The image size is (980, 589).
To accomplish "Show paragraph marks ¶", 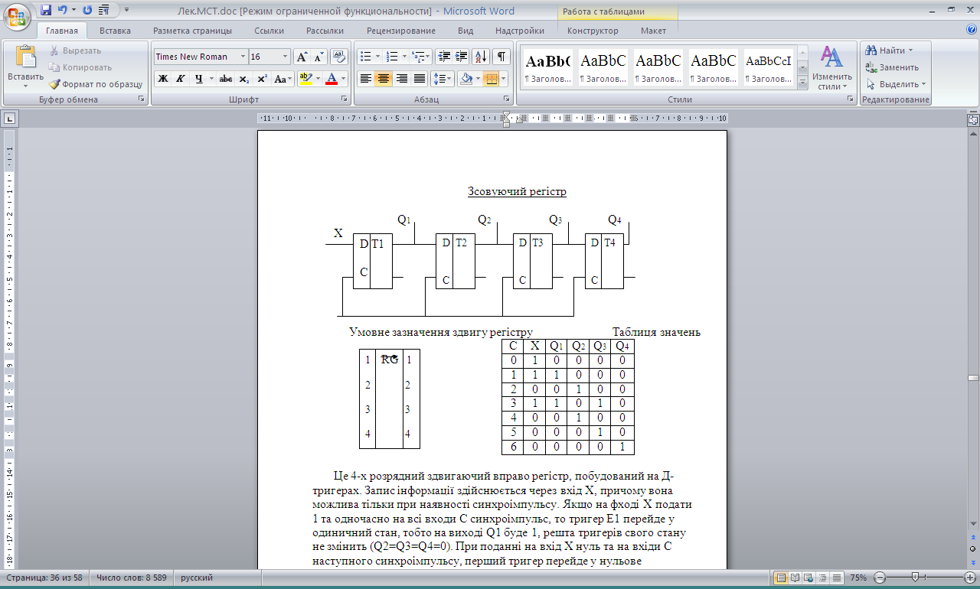I will (x=501, y=57).
